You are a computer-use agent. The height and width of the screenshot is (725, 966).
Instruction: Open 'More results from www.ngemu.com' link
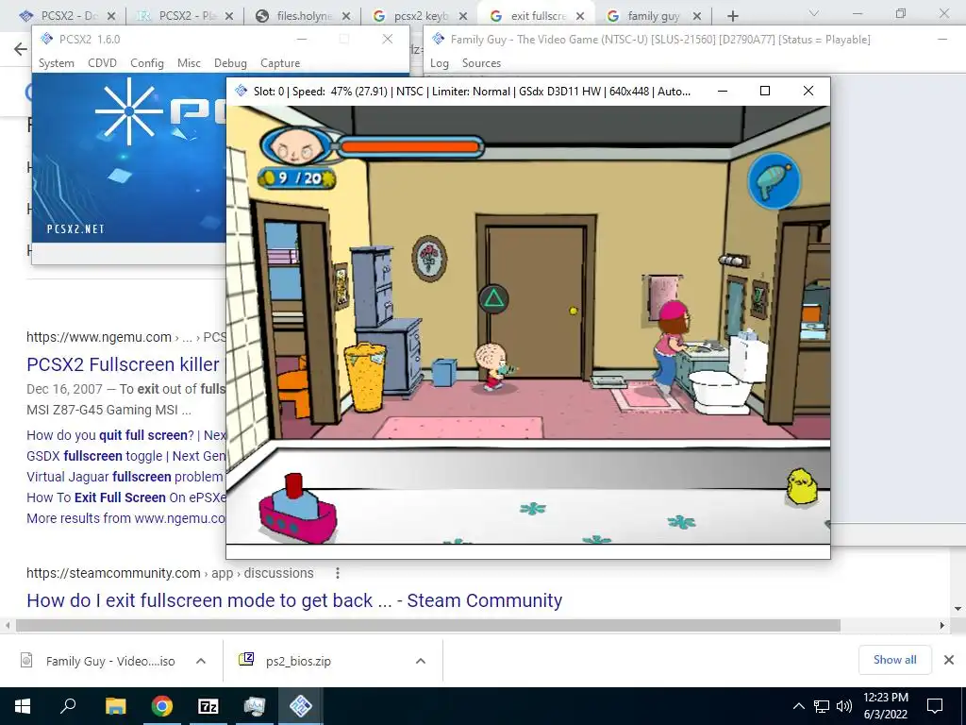pos(125,518)
